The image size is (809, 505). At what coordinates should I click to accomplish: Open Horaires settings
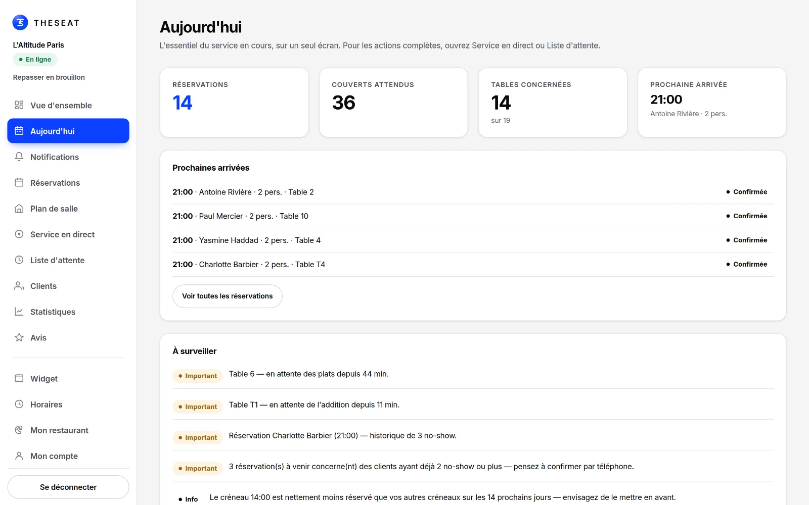68,404
